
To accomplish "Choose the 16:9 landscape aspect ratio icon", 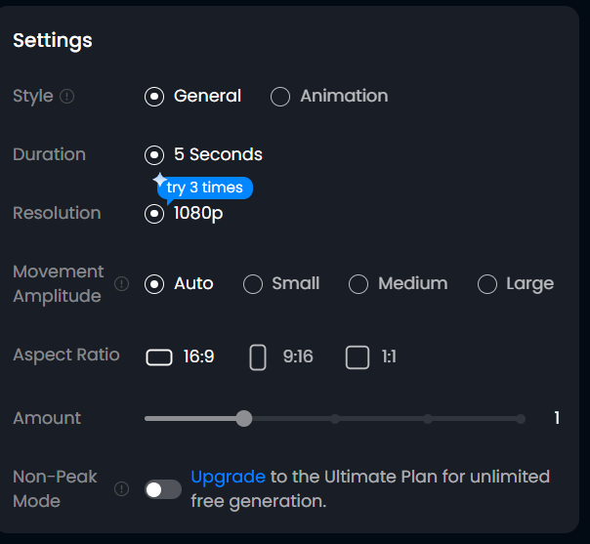I will (x=159, y=357).
